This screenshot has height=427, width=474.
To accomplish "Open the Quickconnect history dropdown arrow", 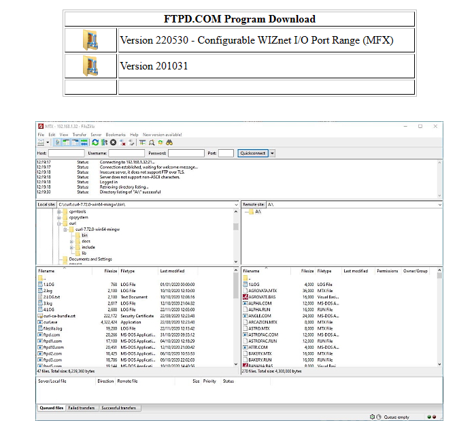I will point(272,153).
